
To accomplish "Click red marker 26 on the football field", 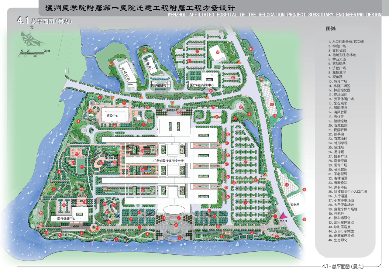I will click(x=81, y=167).
